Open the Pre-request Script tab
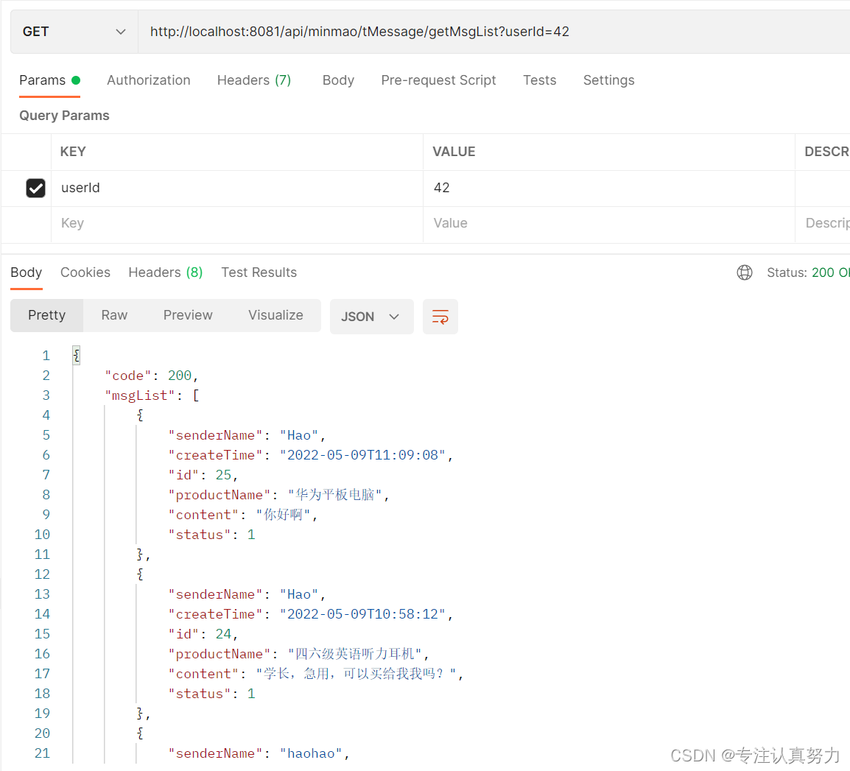The width and height of the screenshot is (850, 771). point(438,80)
